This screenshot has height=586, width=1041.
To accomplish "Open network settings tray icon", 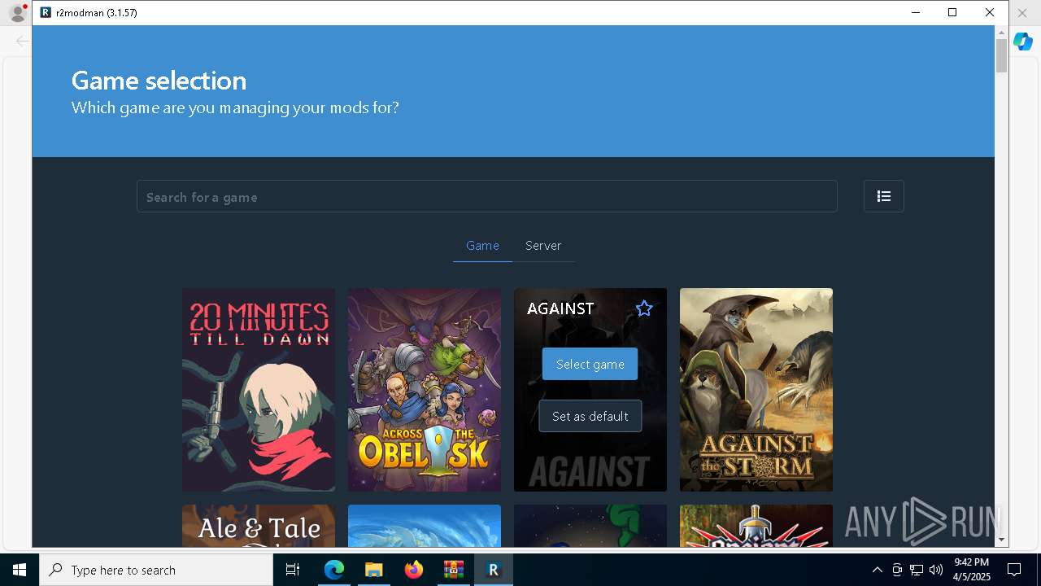I will [x=917, y=570].
